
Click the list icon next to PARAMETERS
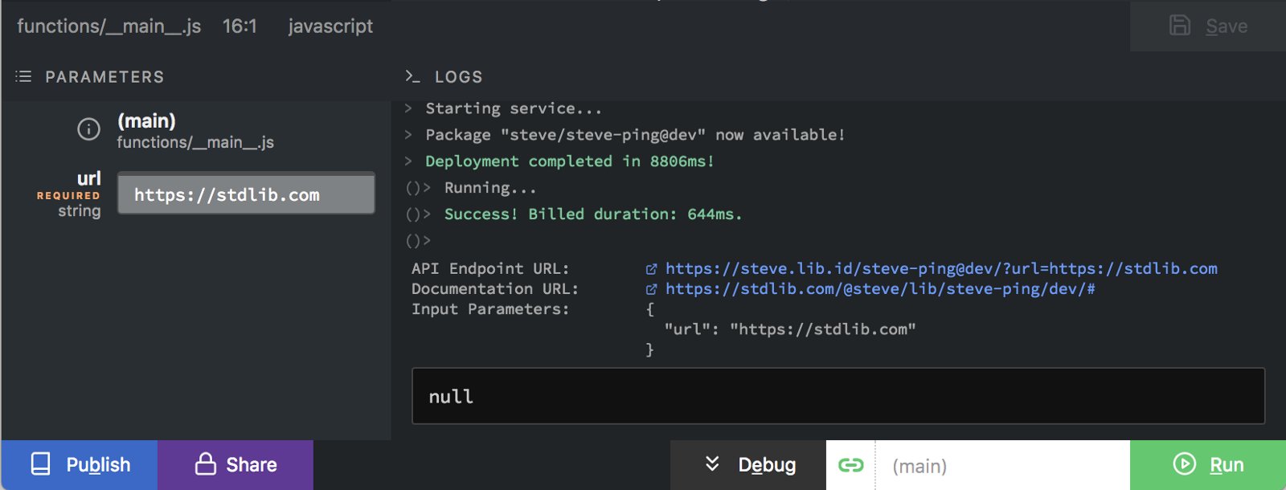[x=24, y=76]
